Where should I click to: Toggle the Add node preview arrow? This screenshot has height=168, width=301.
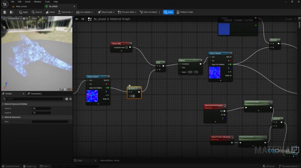click(x=164, y=62)
